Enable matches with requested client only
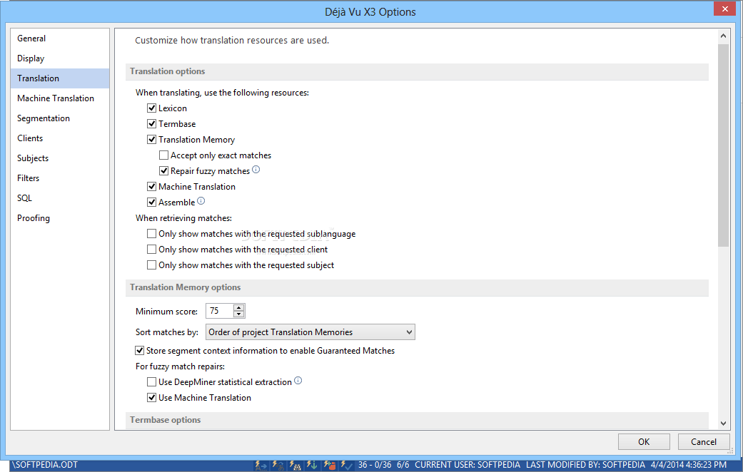 [151, 249]
